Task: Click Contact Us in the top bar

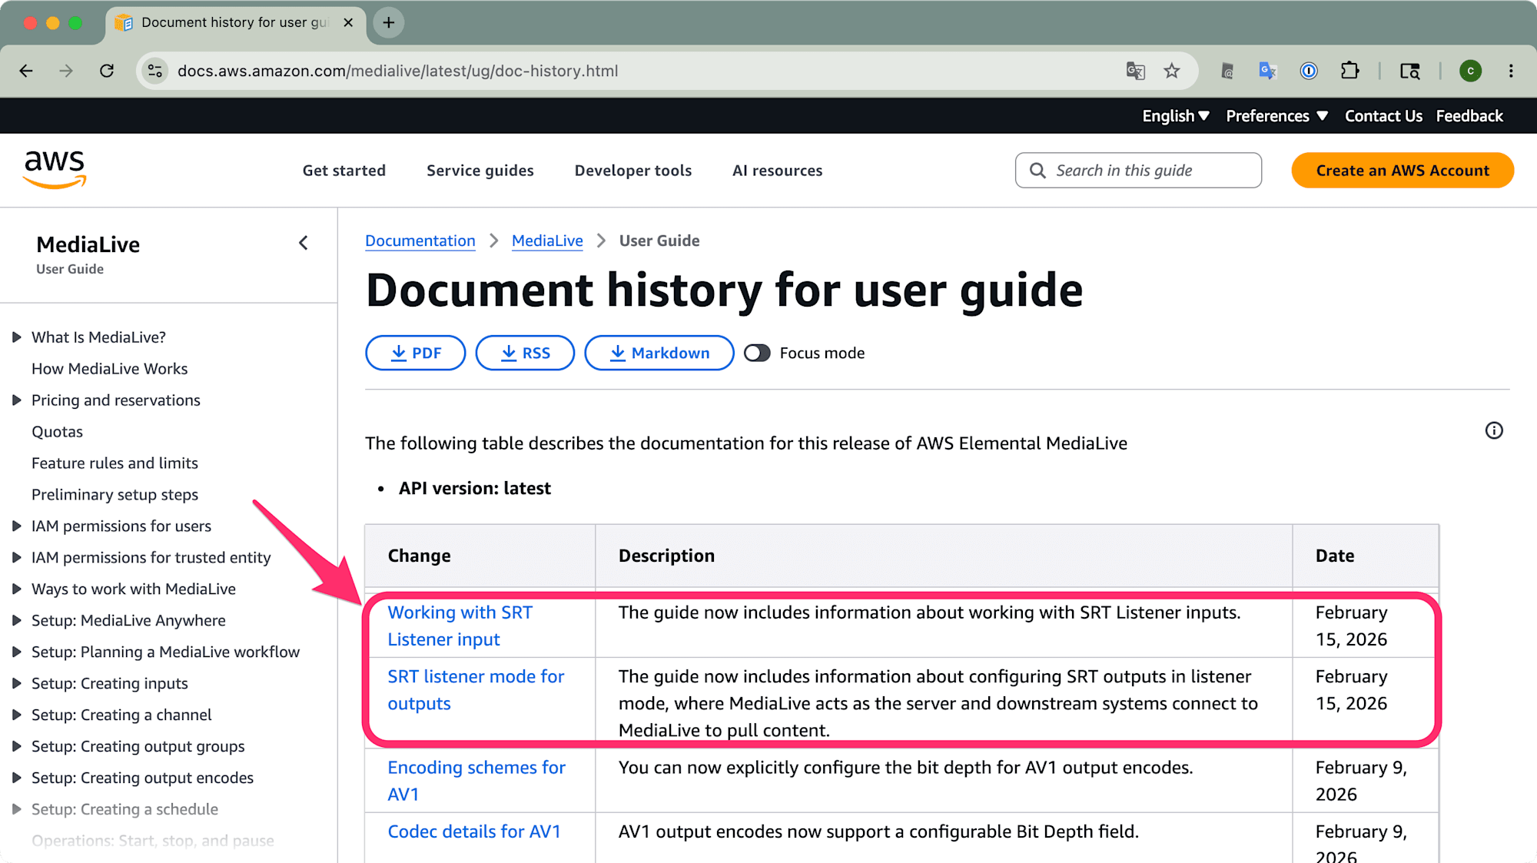Action: tap(1383, 116)
